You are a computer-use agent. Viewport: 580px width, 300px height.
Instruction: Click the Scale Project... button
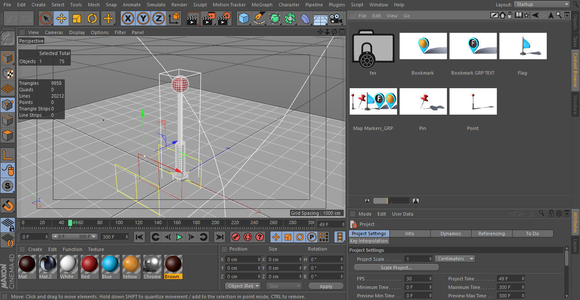(396, 268)
